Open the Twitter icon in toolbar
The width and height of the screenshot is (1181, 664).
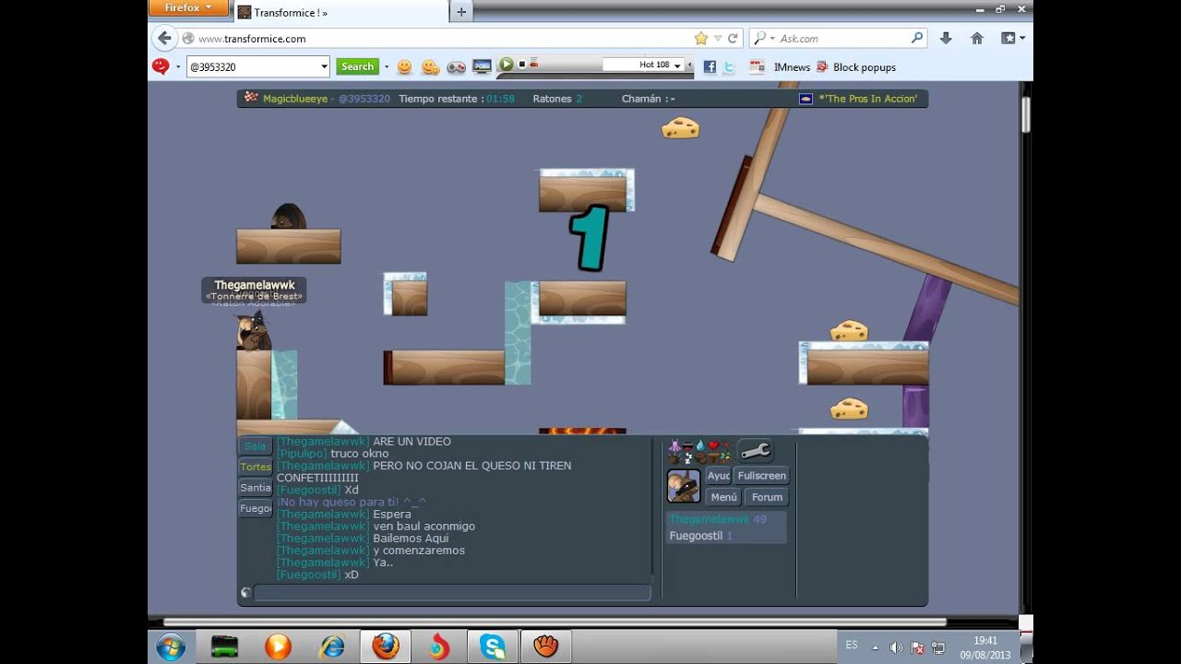click(729, 66)
